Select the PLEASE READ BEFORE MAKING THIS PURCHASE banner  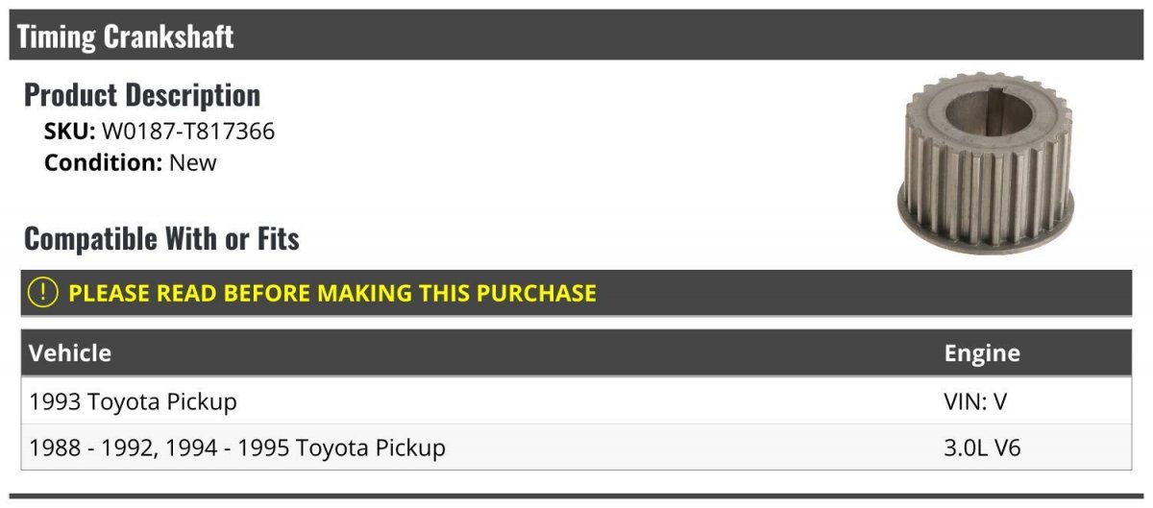pyautogui.click(x=576, y=293)
